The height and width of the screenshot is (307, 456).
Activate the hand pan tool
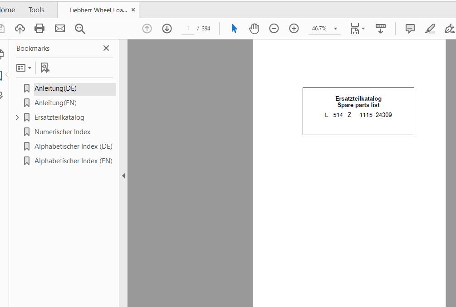pos(254,29)
